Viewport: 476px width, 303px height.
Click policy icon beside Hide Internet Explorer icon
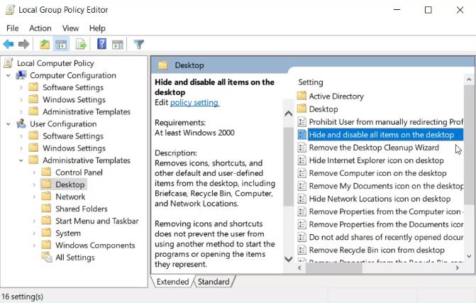pyautogui.click(x=301, y=160)
